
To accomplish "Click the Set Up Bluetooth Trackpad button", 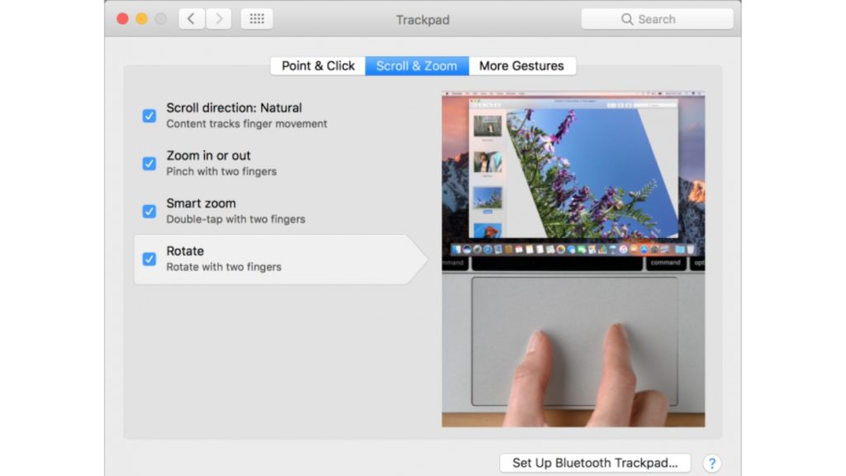I will click(x=595, y=463).
